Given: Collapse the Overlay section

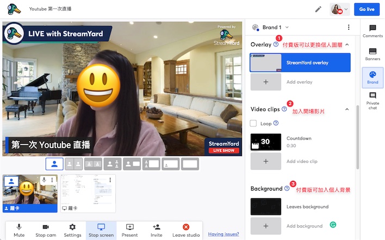Looking at the screenshot, I should coord(347,45).
